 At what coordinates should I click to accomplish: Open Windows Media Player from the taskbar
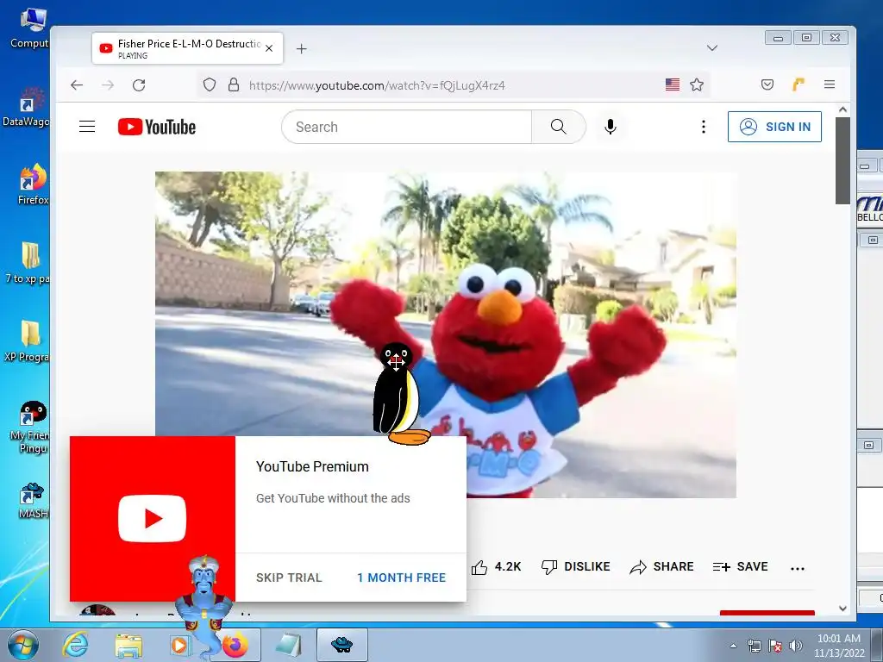point(179,645)
